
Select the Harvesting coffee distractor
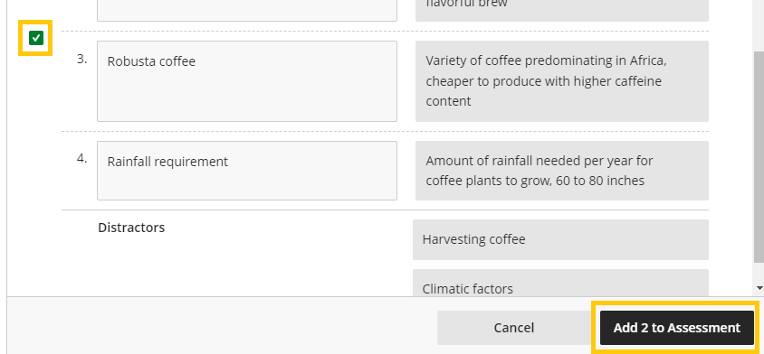pyautogui.click(x=560, y=239)
